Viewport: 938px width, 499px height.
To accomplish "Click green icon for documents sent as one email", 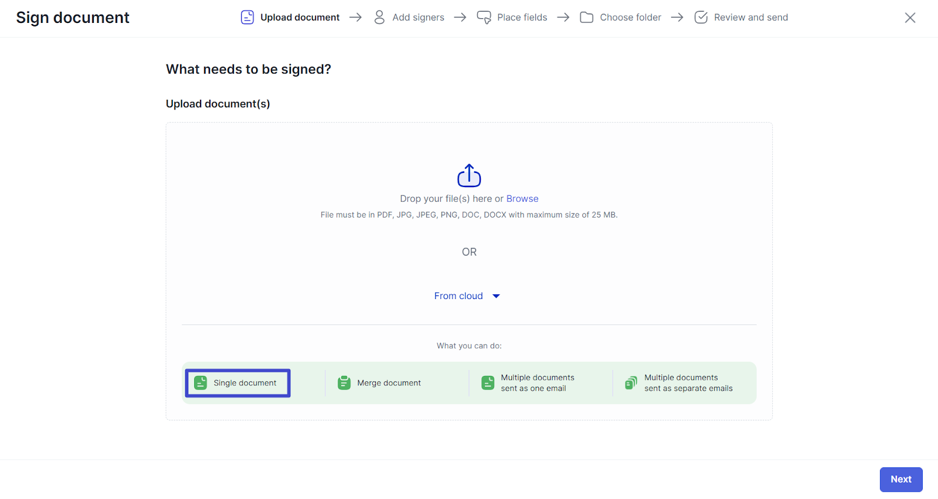I will tap(488, 383).
